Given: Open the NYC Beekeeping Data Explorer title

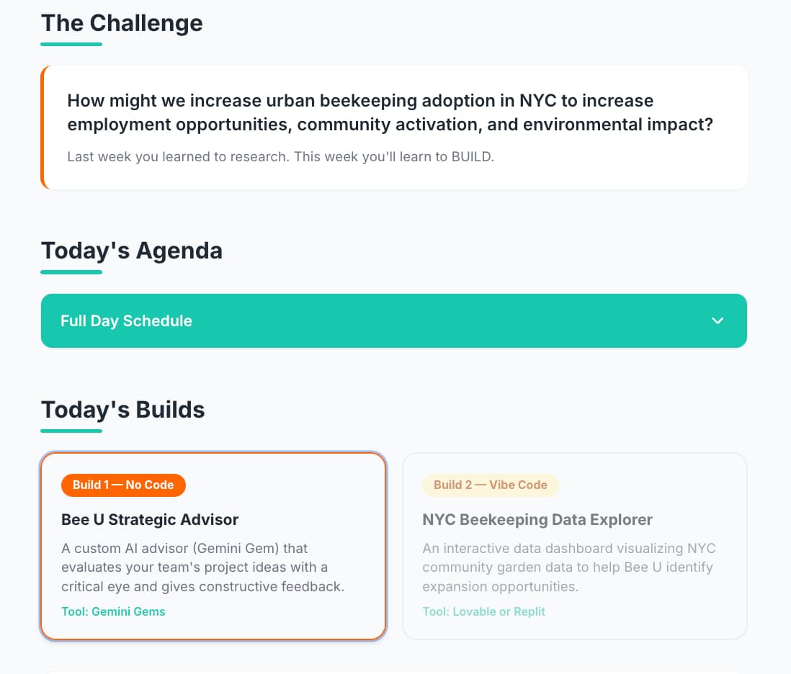Looking at the screenshot, I should (537, 520).
